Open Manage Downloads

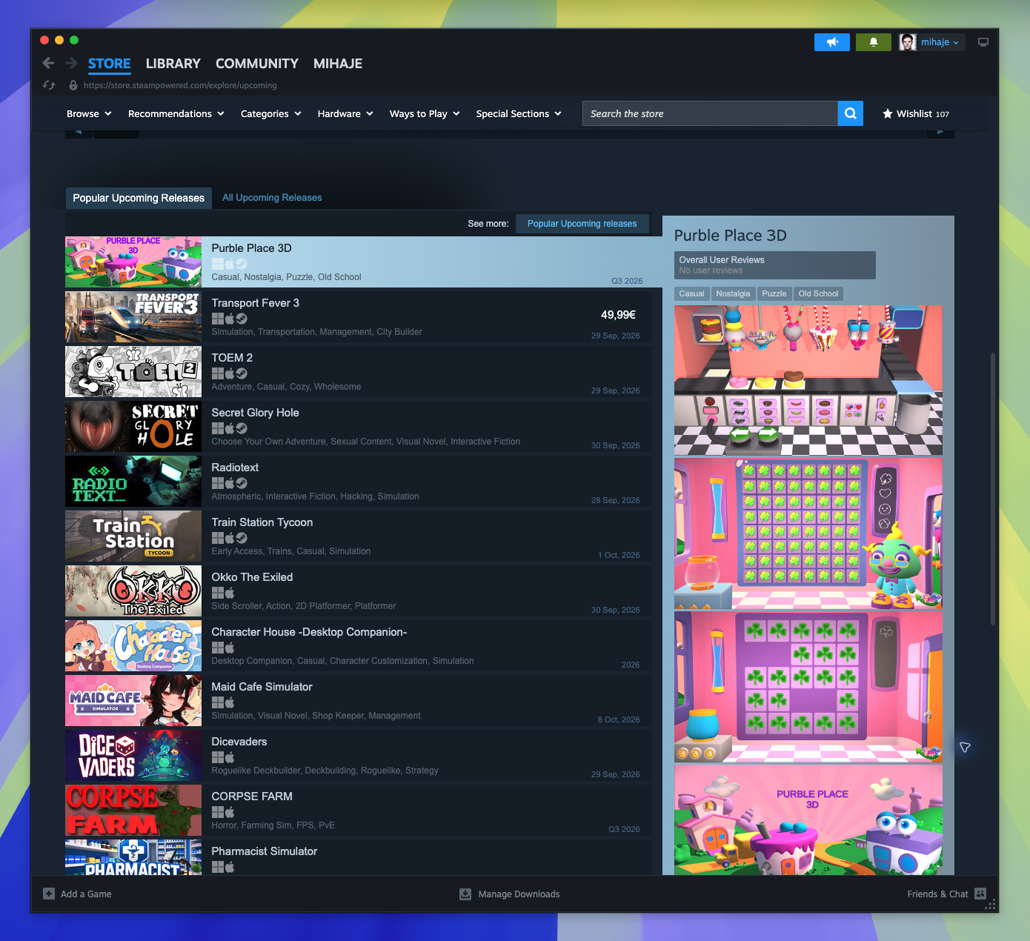point(510,894)
